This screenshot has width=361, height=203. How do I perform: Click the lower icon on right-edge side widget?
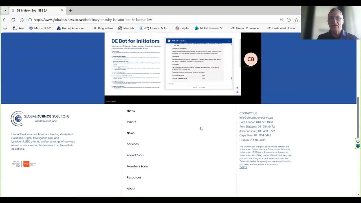358,146
